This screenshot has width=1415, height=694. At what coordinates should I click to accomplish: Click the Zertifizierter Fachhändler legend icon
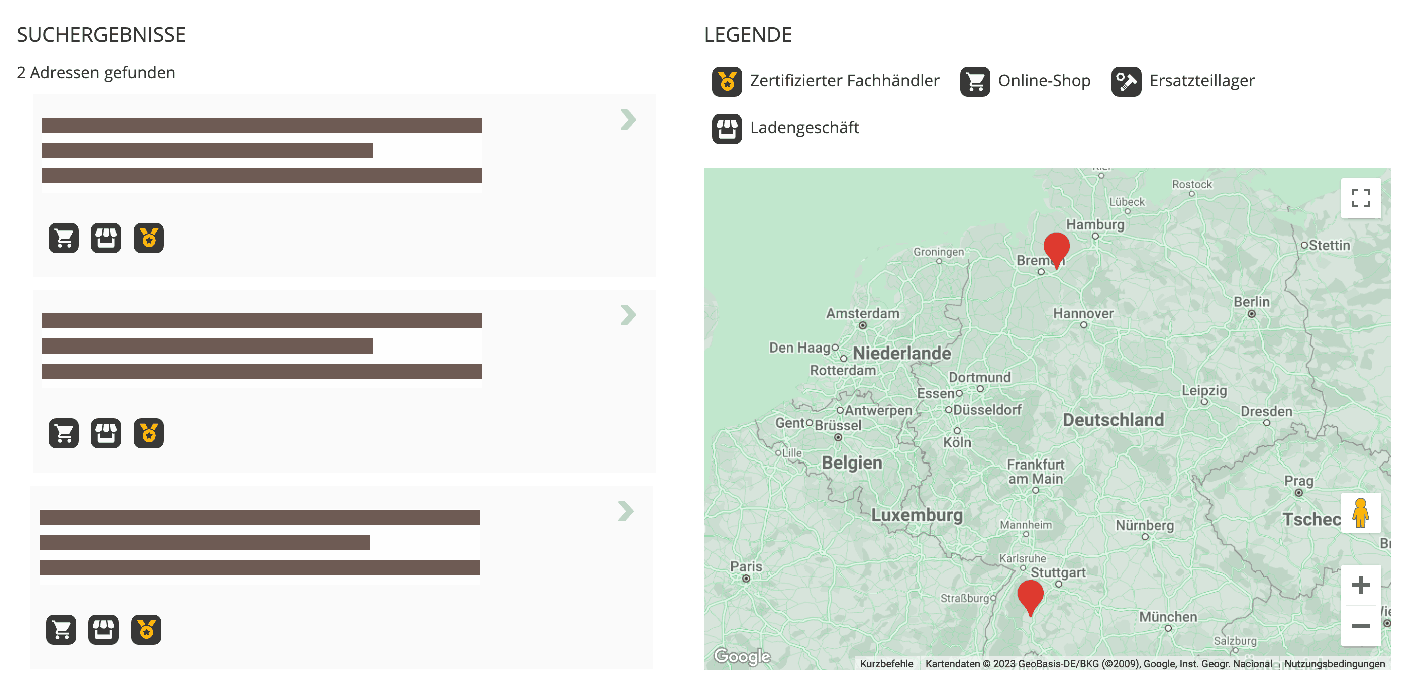coord(726,82)
